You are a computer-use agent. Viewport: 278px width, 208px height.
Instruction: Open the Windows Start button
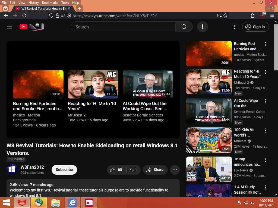[7, 203]
